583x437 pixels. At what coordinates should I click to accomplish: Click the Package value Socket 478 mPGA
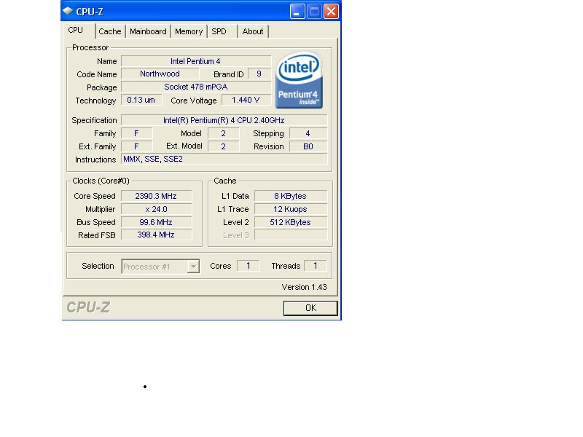coord(196,87)
